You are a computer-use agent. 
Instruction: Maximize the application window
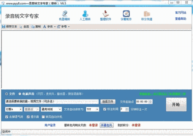click(178, 2)
